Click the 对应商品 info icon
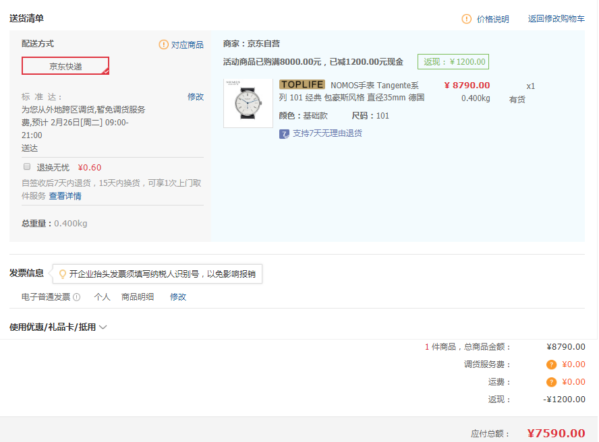599x442 pixels. tap(163, 44)
